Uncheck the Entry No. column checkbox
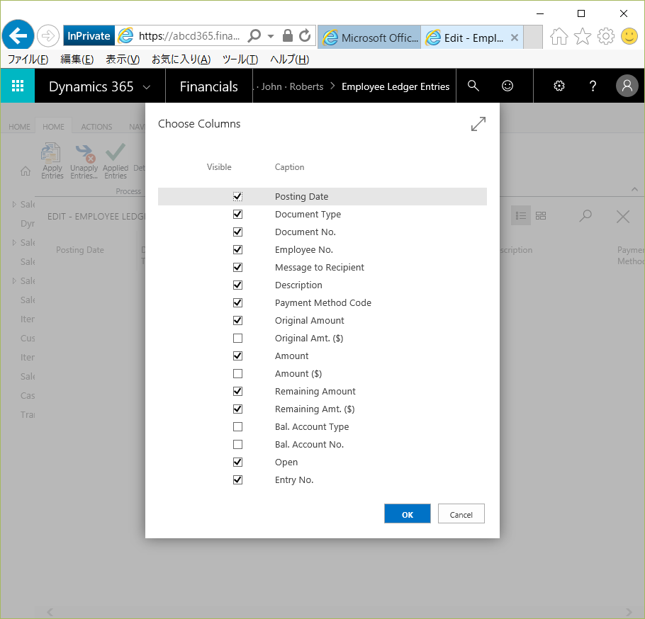The height and width of the screenshot is (619, 645). click(237, 479)
